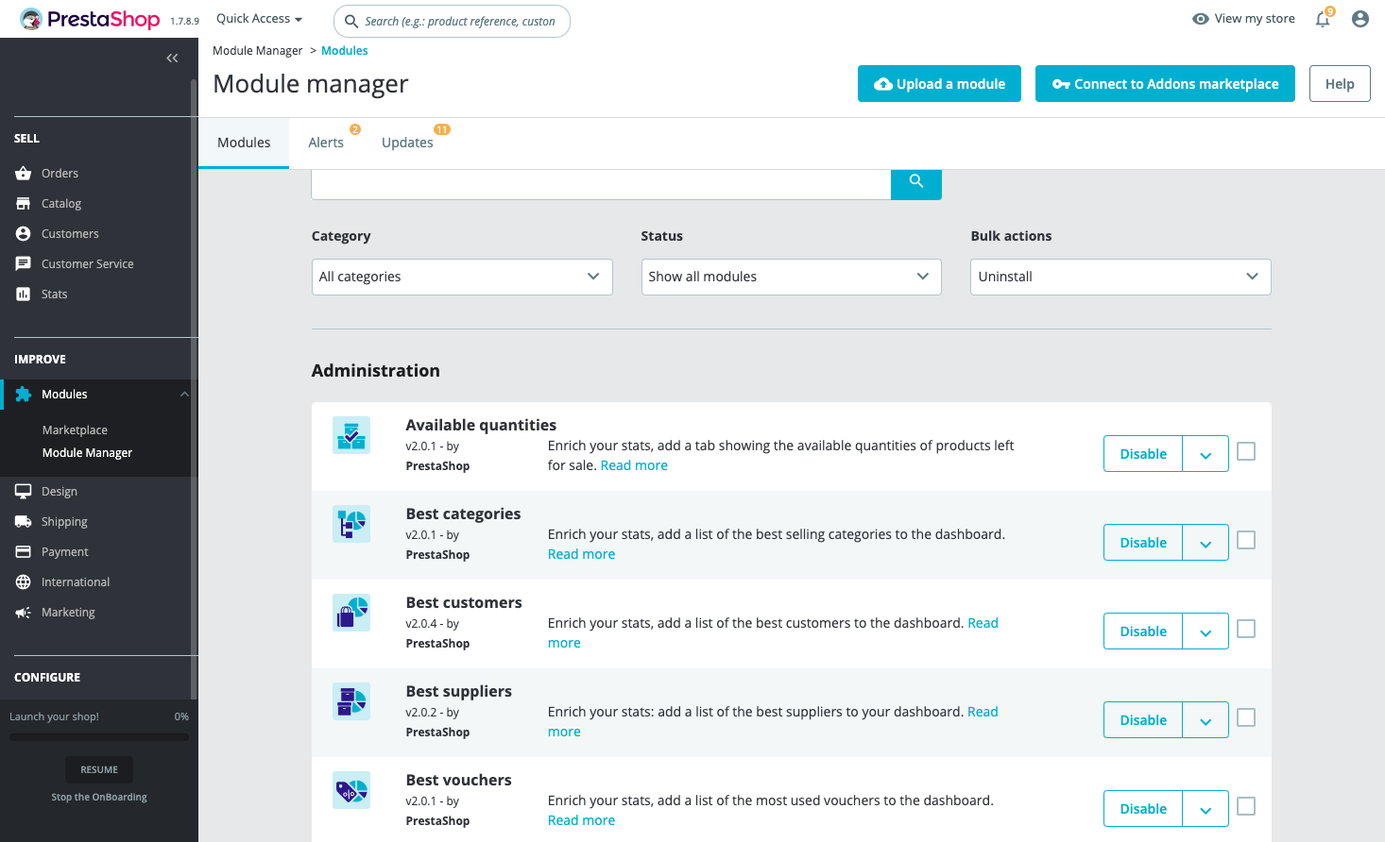Click the Customers person icon
The image size is (1385, 842).
point(24,234)
